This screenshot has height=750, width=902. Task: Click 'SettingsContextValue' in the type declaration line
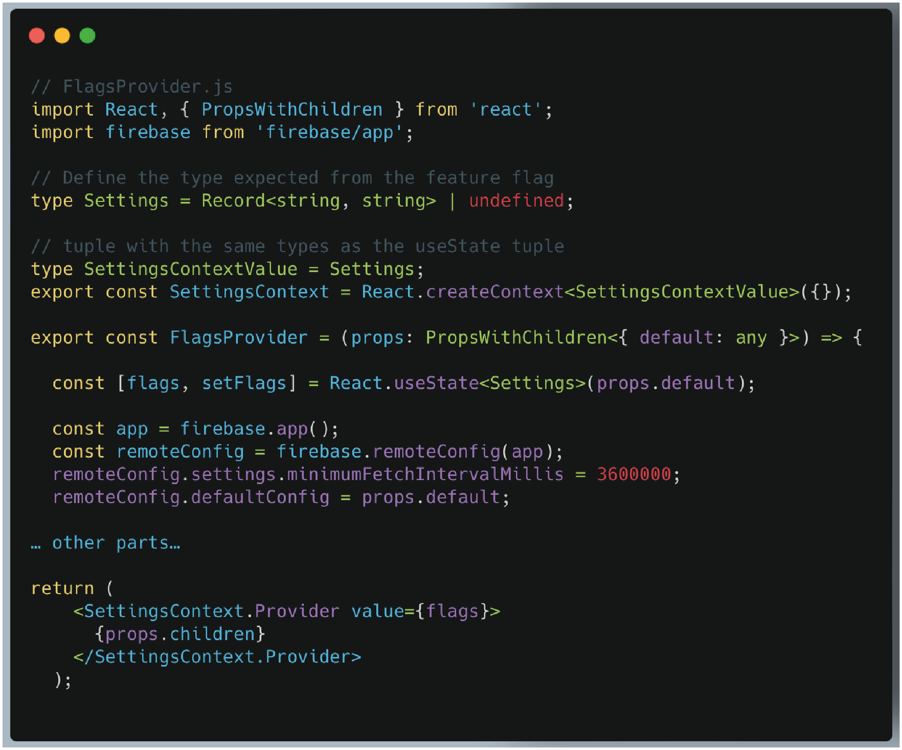(x=191, y=269)
